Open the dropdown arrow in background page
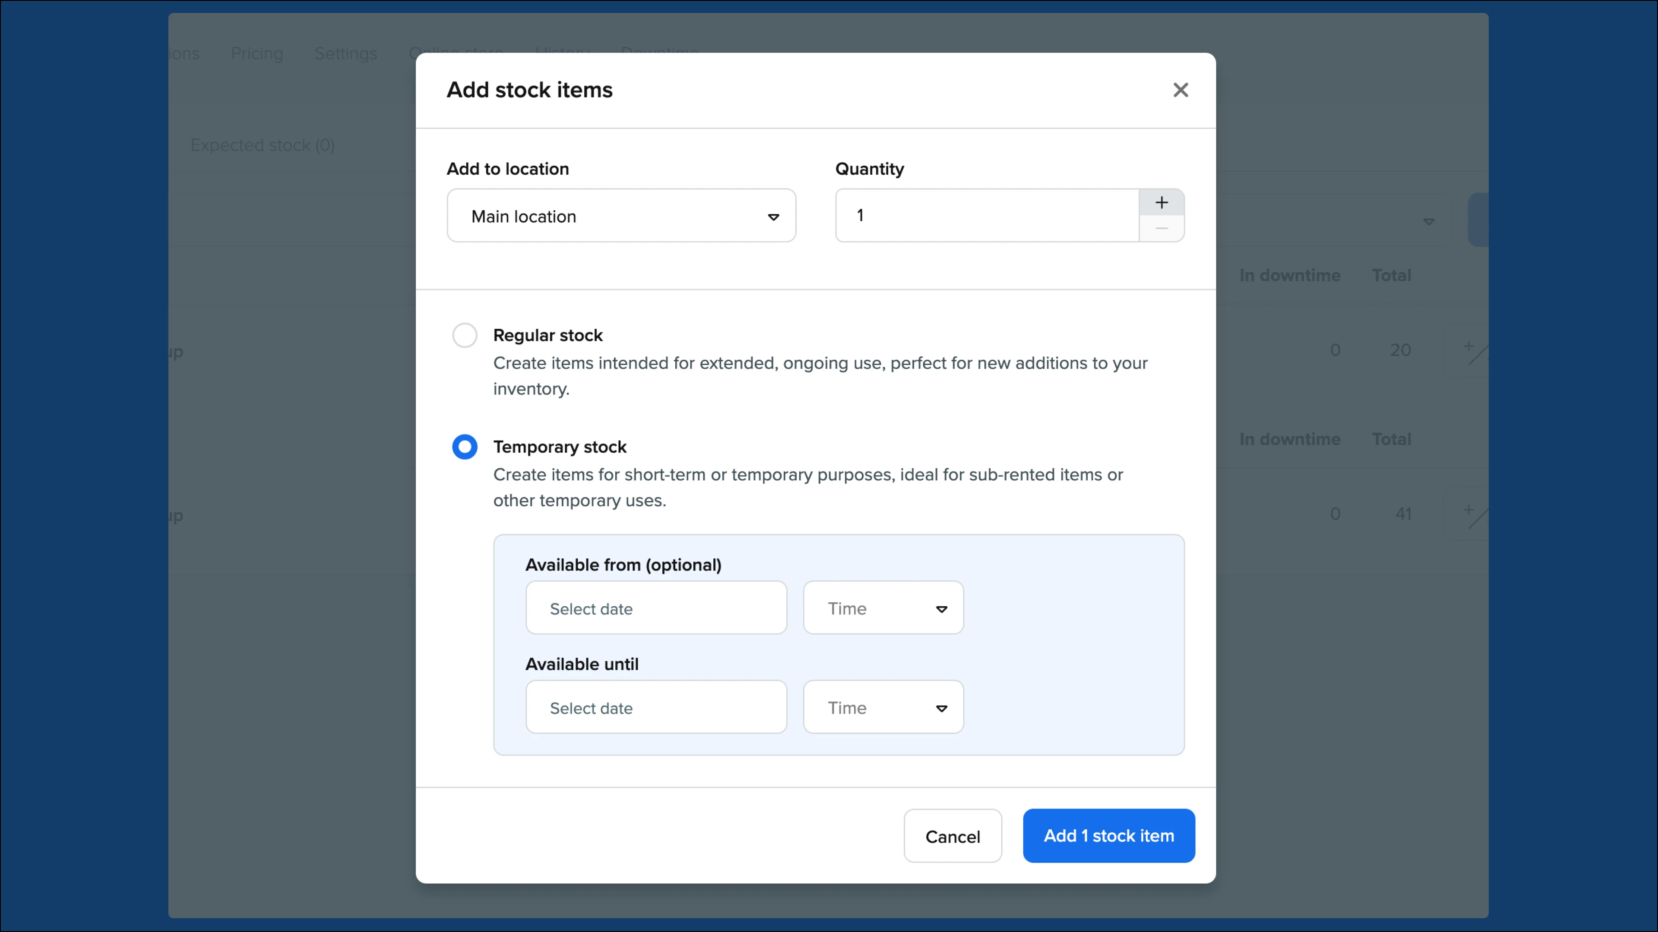 click(1428, 221)
